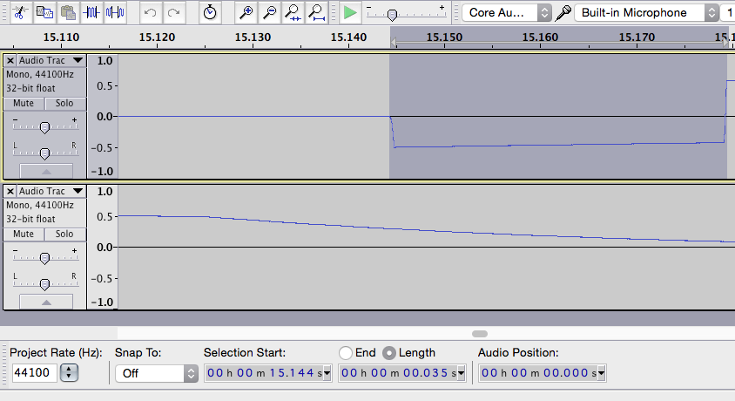Click the Zoom In magnifier
This screenshot has height=401, width=735.
(246, 12)
